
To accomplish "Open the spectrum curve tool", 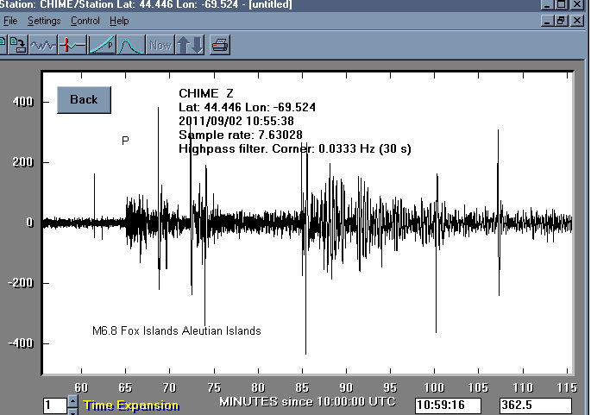I will point(130,43).
